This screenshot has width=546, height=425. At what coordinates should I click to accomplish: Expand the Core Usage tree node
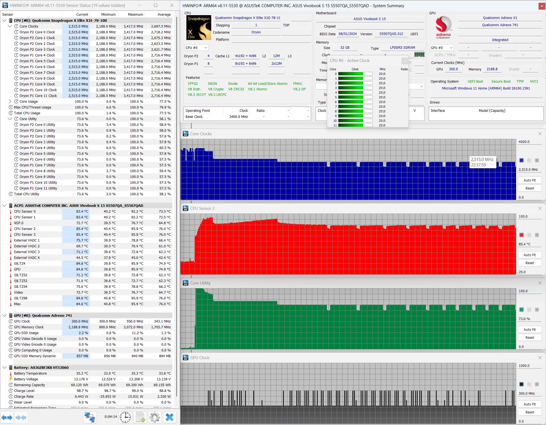pos(10,102)
